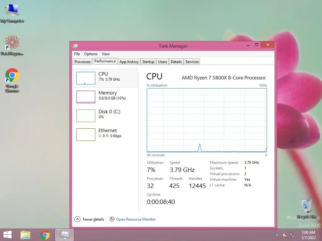Select the Memory resource in sidebar

pyautogui.click(x=105, y=97)
